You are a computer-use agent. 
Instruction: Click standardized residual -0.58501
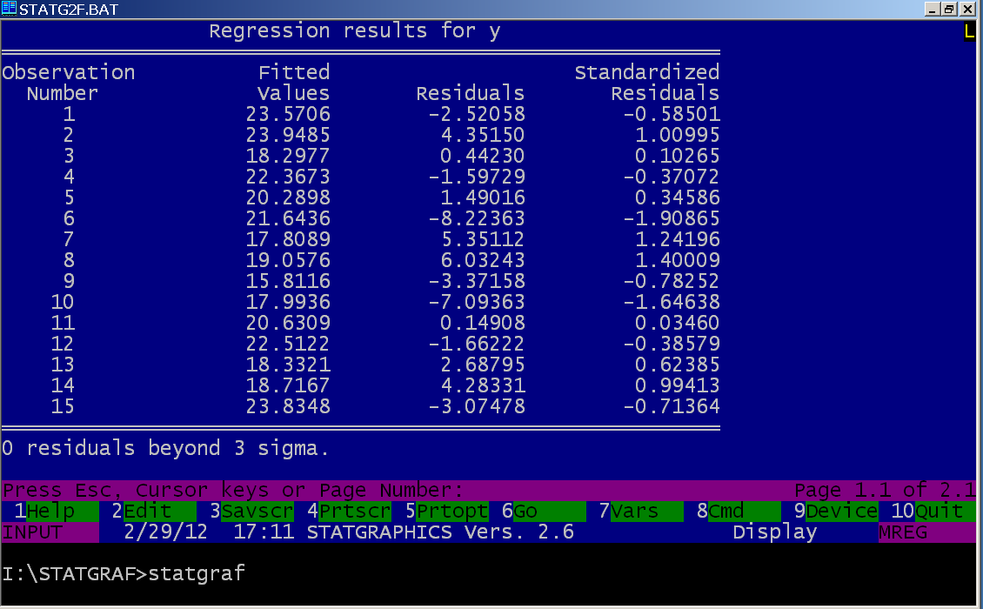672,114
